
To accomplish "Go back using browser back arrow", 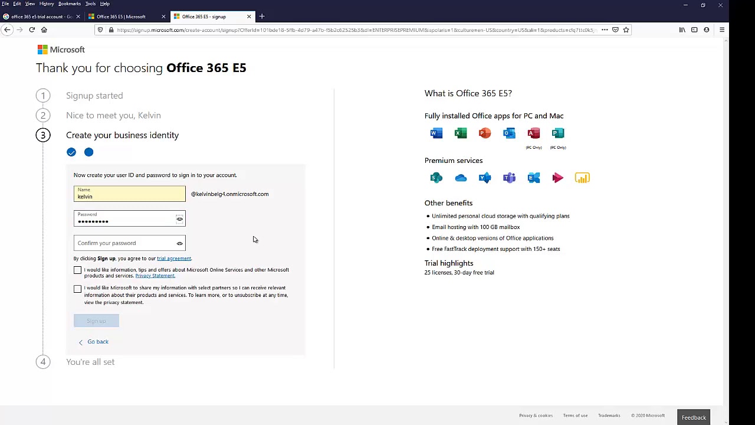I will 7,30.
